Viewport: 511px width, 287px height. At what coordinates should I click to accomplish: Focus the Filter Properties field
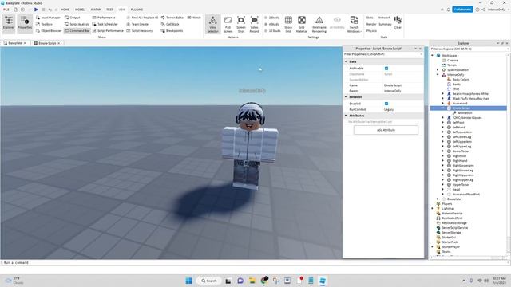(382, 54)
